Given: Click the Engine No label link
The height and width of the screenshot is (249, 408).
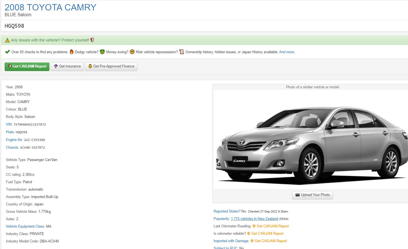Looking at the screenshot, I should tap(14, 140).
